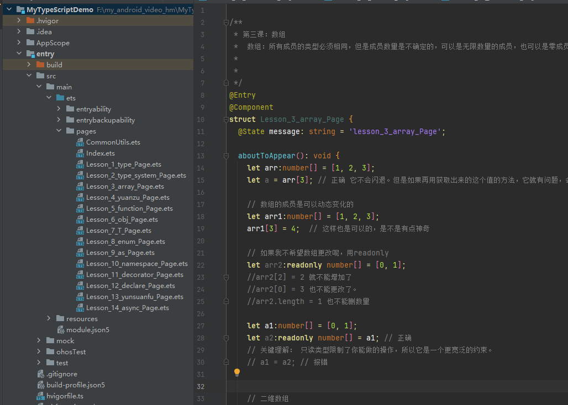The width and height of the screenshot is (568, 405).
Task: Click the file icon of Lesson_12_declare_Page.ets
Action: tap(80, 286)
